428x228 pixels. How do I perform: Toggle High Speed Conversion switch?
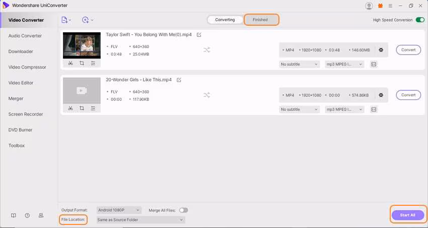coord(420,20)
